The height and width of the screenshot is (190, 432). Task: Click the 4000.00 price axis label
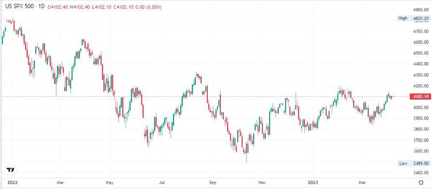point(421,107)
